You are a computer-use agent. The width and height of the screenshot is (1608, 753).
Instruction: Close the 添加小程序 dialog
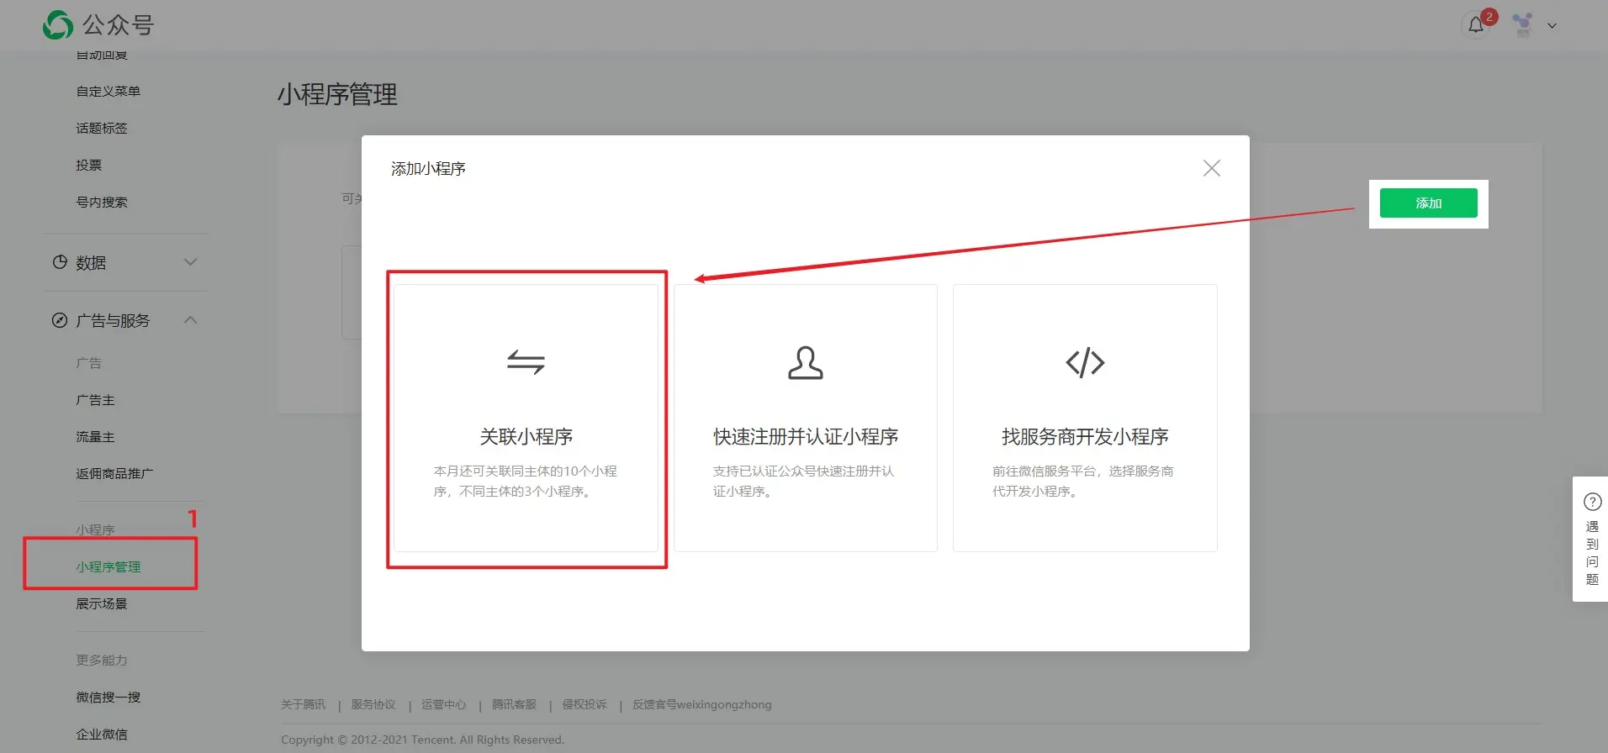coord(1211,168)
